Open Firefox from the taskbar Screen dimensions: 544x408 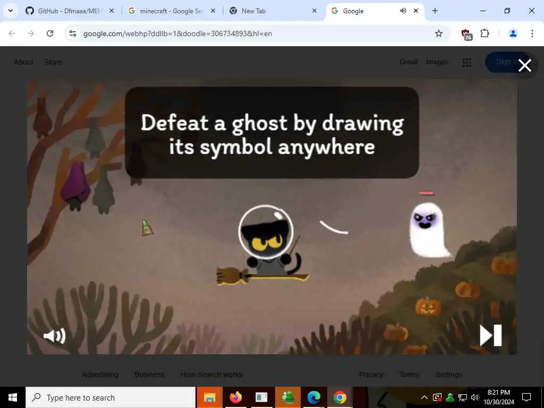(235, 397)
